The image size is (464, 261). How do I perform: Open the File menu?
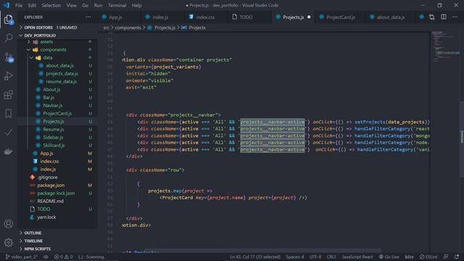[x=19, y=5]
